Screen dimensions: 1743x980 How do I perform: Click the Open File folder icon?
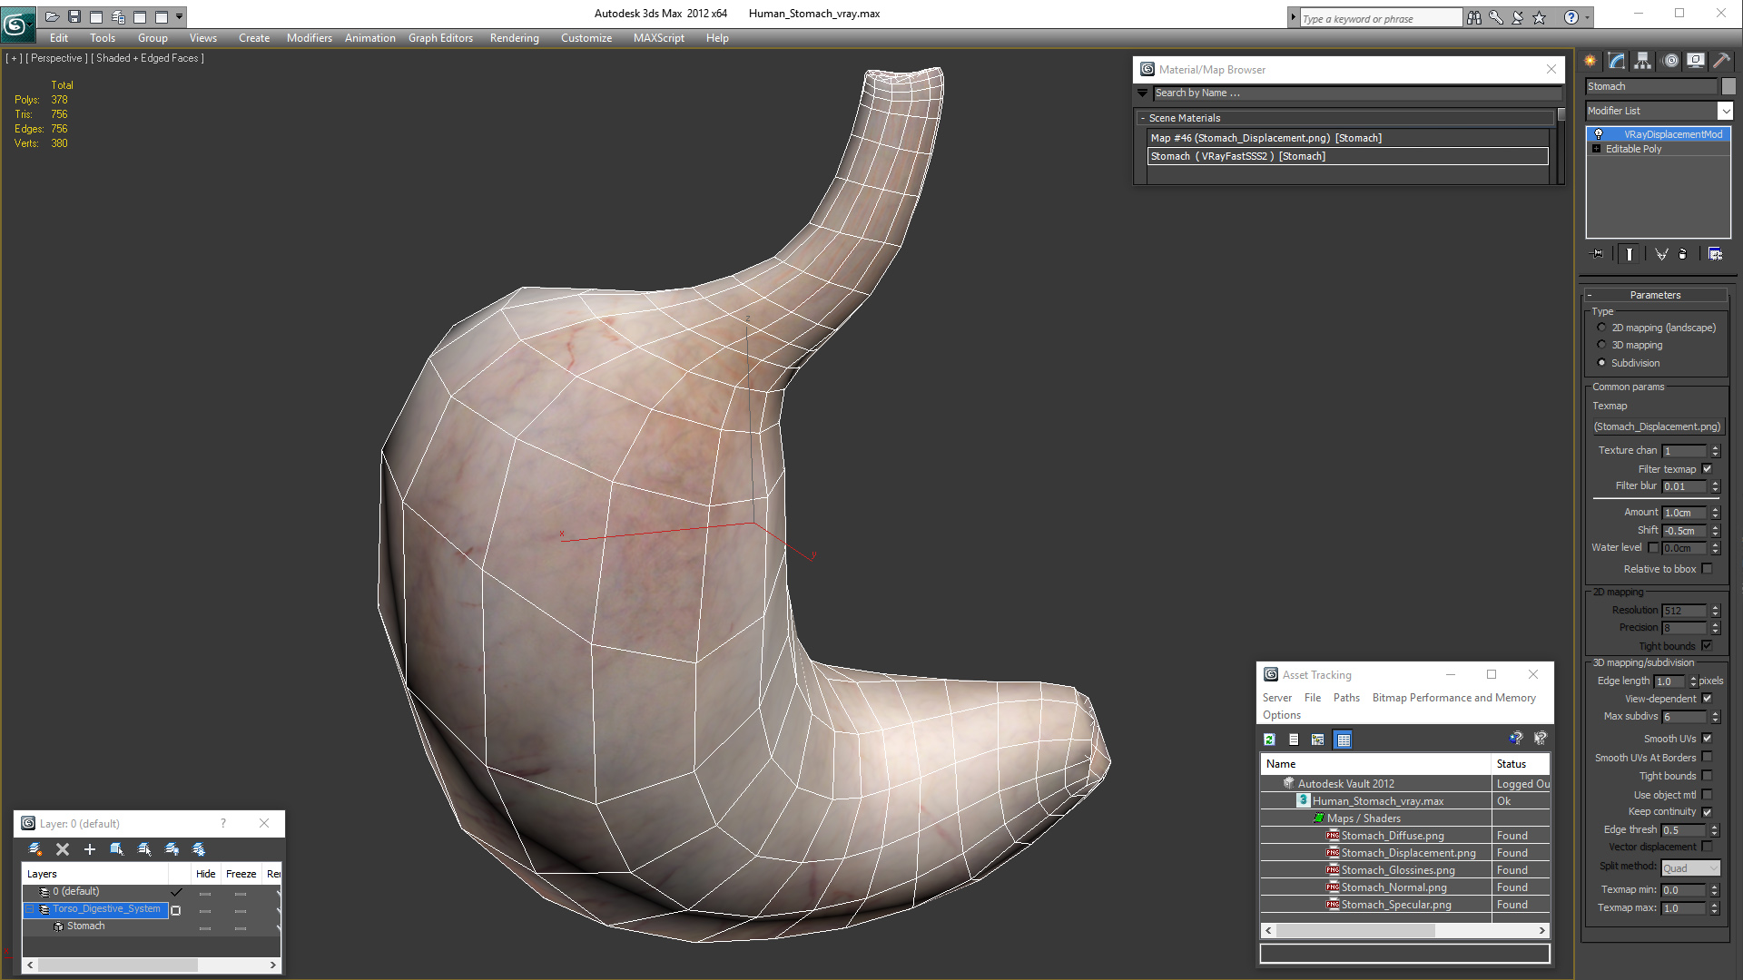(52, 16)
